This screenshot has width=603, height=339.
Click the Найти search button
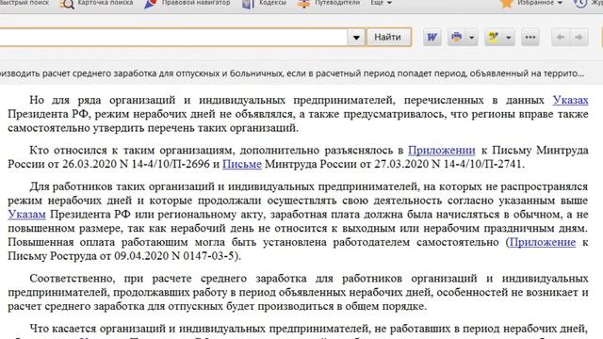click(x=388, y=38)
